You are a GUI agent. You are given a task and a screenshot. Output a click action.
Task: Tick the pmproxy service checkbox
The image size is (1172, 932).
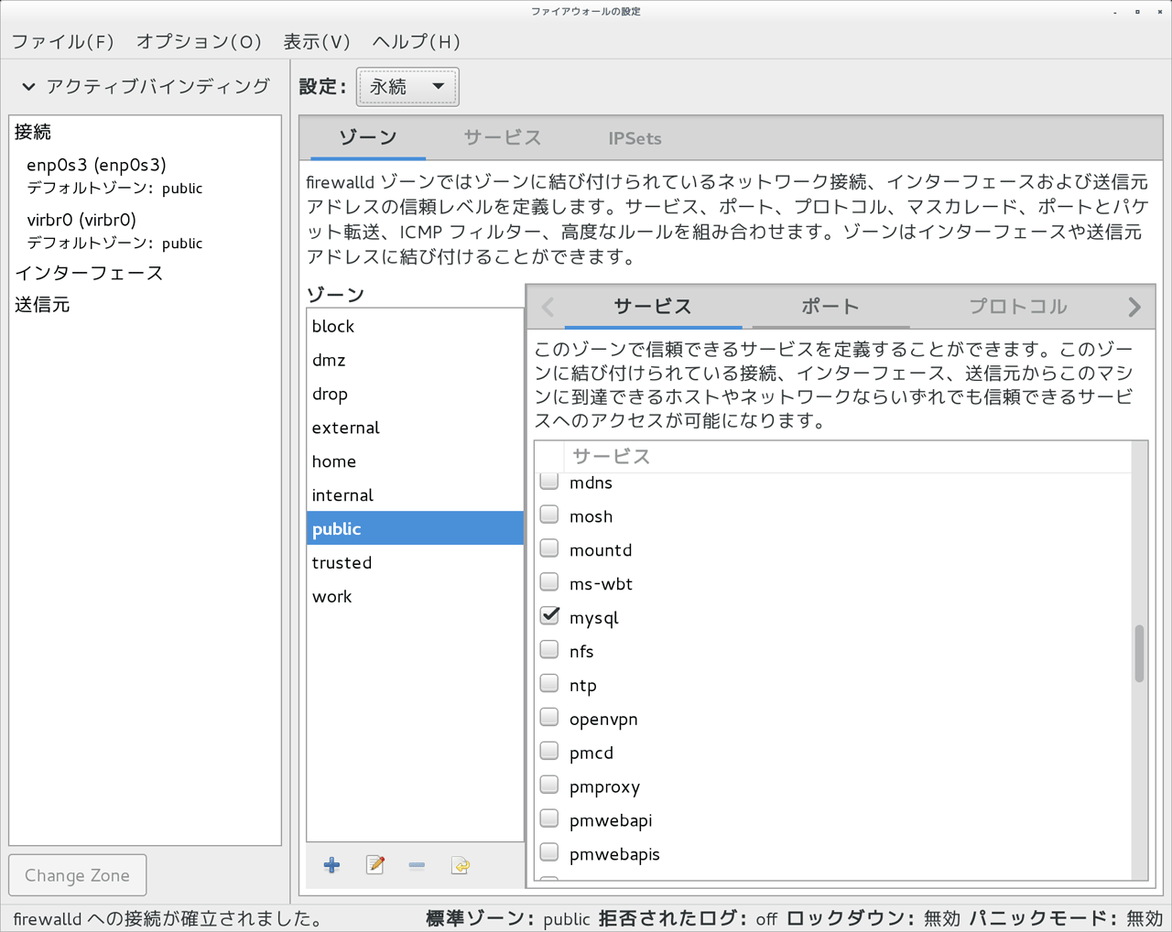point(549,786)
